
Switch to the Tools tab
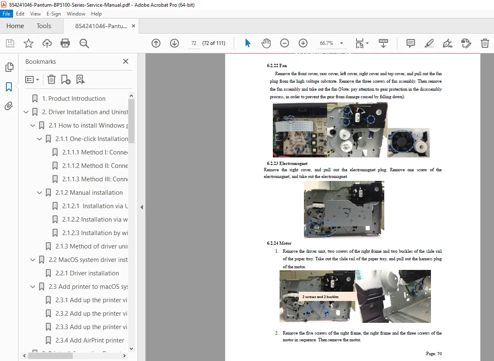[x=44, y=26]
